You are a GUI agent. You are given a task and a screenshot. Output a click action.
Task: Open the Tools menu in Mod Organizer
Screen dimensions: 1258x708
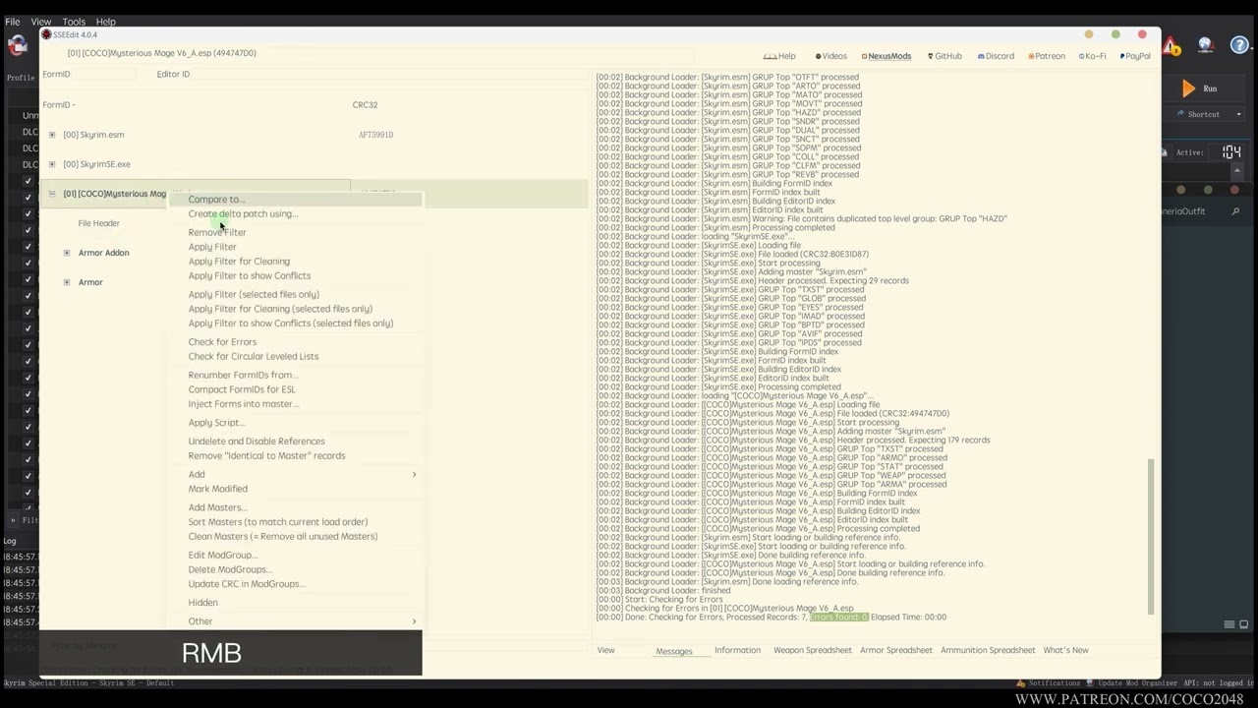pyautogui.click(x=74, y=22)
